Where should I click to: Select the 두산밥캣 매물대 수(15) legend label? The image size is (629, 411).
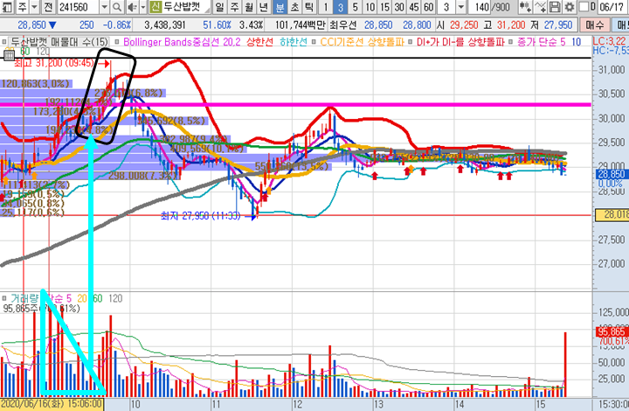(x=59, y=42)
